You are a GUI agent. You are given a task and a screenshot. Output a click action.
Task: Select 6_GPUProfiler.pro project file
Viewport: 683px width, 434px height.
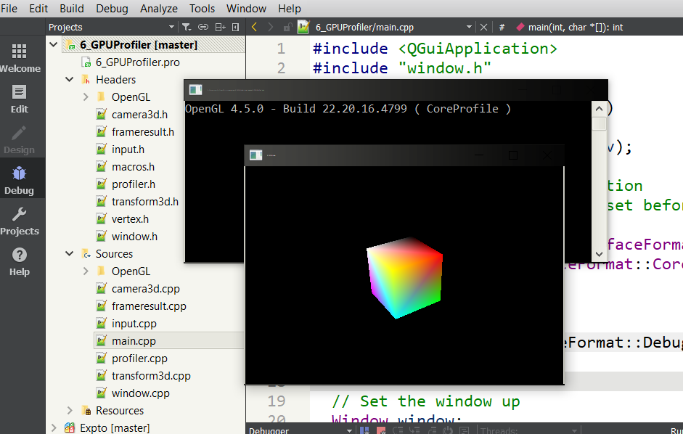[x=137, y=62]
